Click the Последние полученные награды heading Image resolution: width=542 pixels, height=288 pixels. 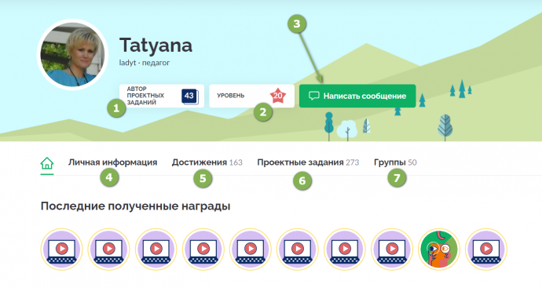pyautogui.click(x=135, y=206)
